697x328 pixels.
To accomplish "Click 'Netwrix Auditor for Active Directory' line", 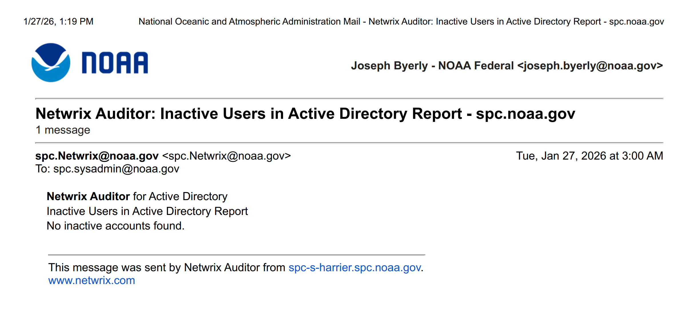I will tap(137, 196).
